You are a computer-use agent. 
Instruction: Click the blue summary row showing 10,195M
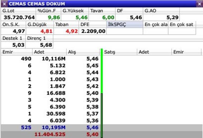coord(50,128)
